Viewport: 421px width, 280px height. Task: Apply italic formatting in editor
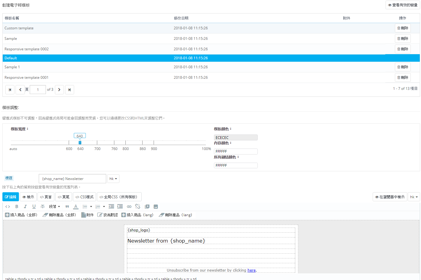pyautogui.click(x=25, y=207)
